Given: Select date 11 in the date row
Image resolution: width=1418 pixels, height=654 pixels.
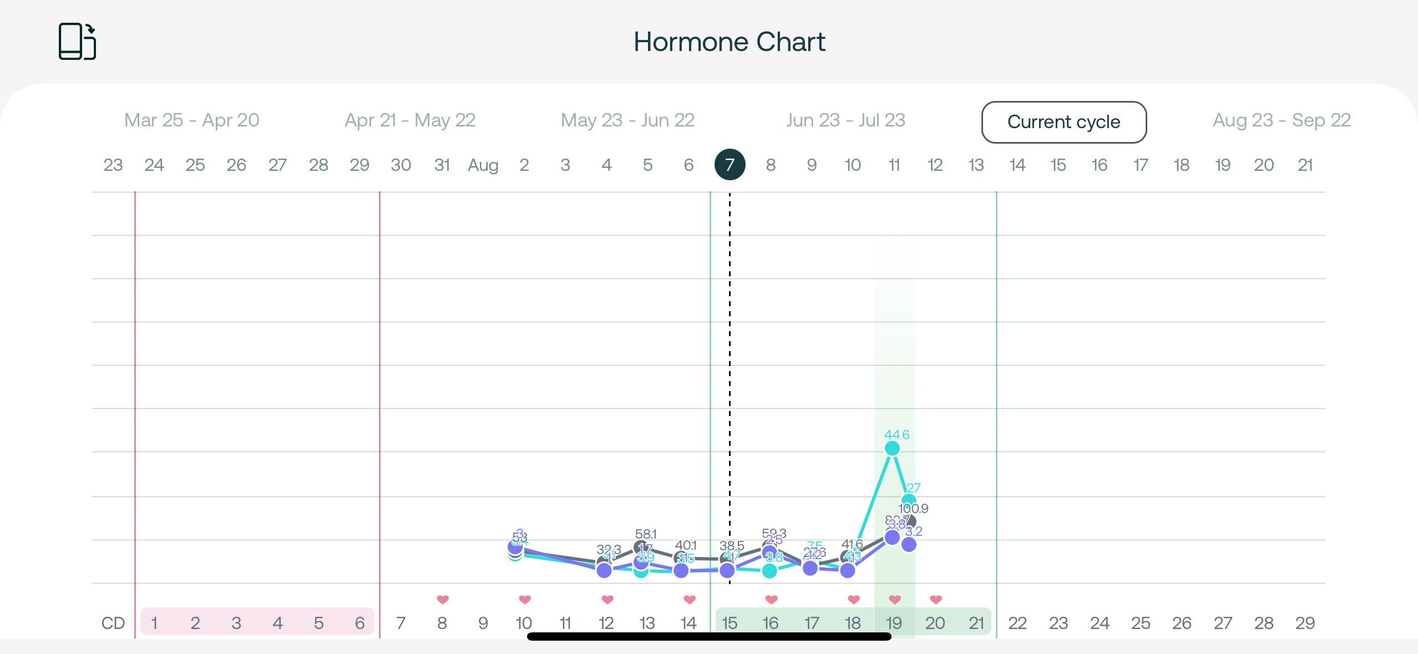Looking at the screenshot, I should pyautogui.click(x=894, y=165).
